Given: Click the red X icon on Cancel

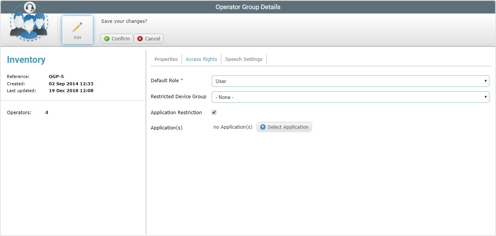Looking at the screenshot, I should coord(140,38).
